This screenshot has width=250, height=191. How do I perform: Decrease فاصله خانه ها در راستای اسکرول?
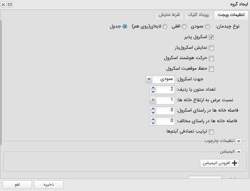pyautogui.click(x=153, y=113)
